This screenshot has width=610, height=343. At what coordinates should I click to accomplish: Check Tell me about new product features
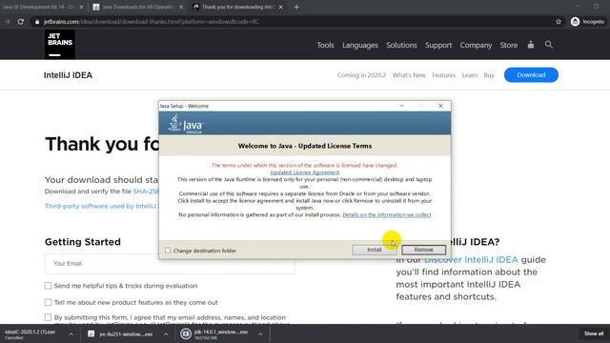(x=48, y=302)
